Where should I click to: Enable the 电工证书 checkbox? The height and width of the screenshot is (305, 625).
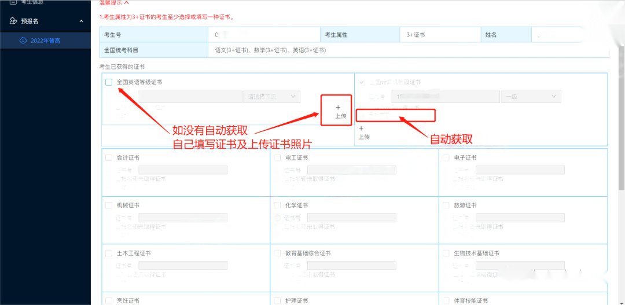coord(278,157)
